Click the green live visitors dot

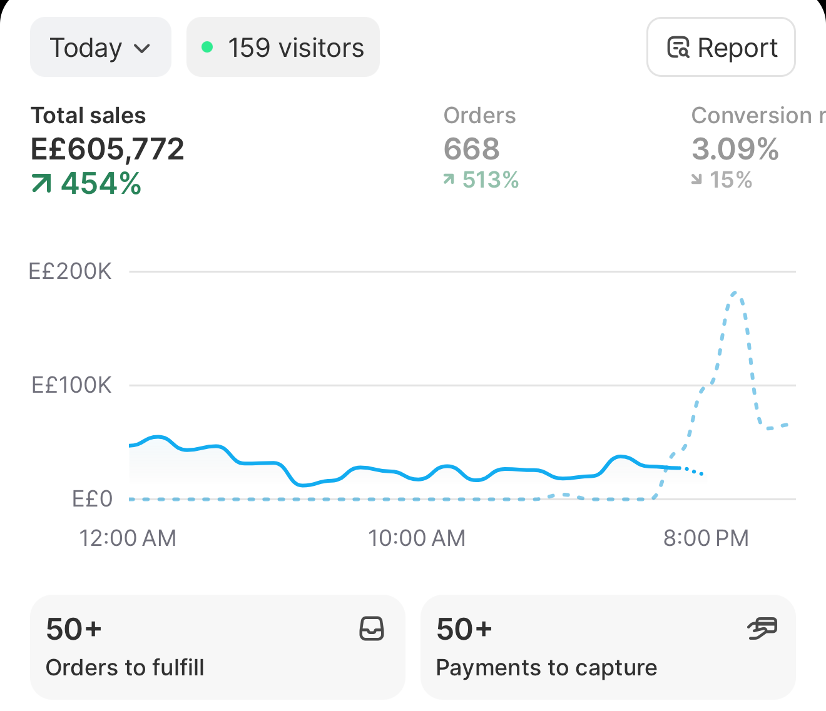point(207,47)
